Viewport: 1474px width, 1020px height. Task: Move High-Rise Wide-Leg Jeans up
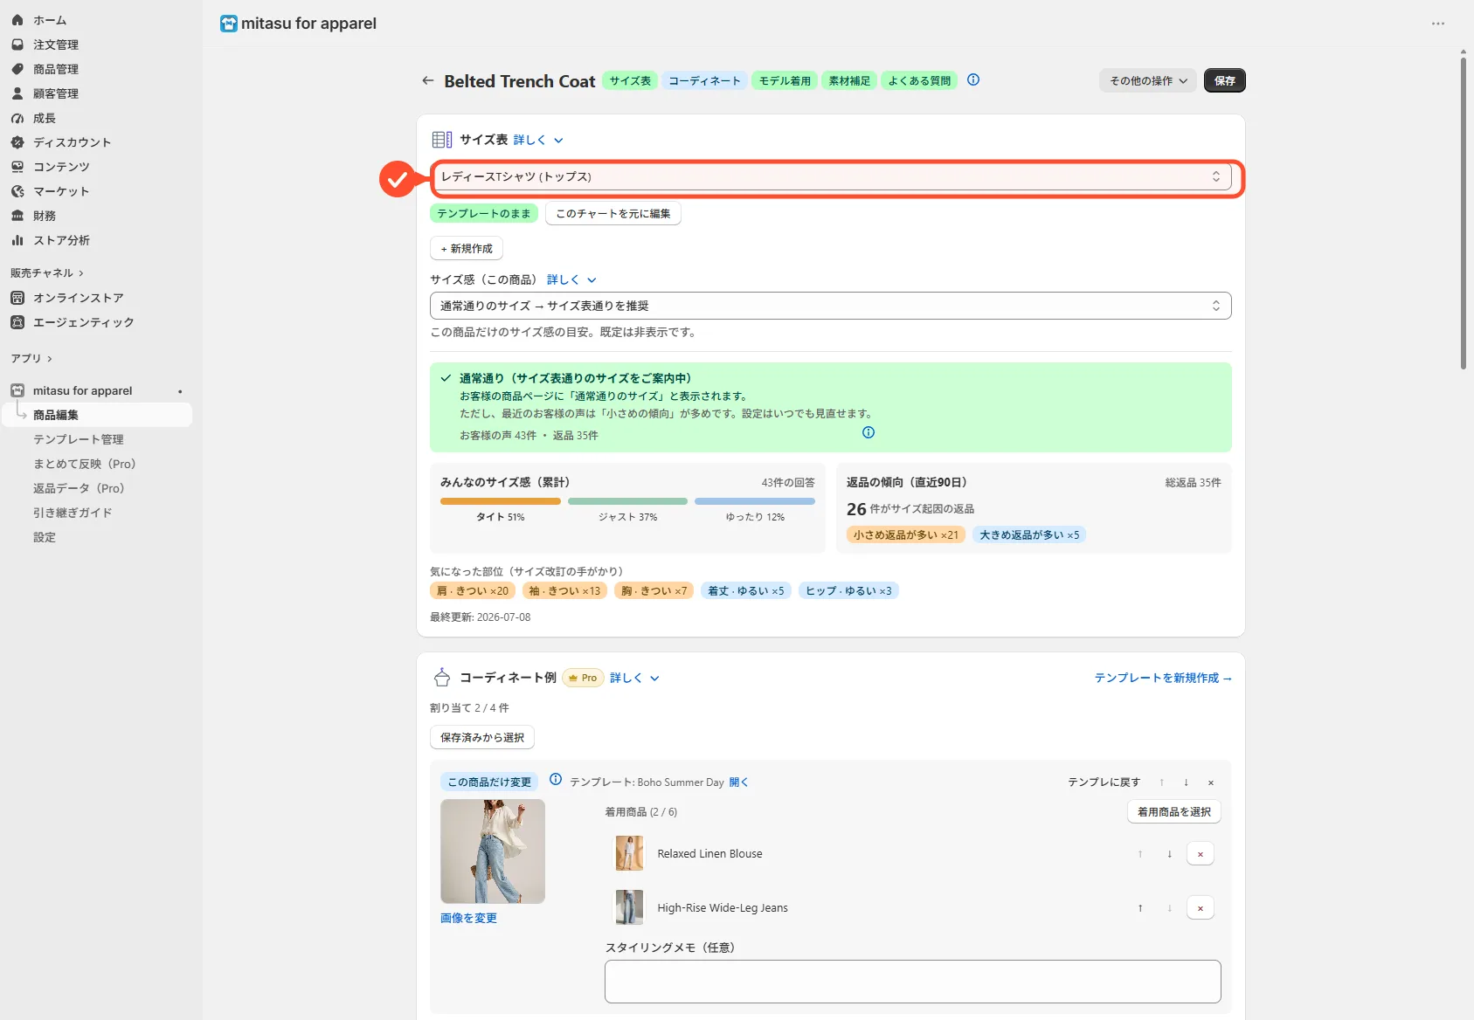1140,908
